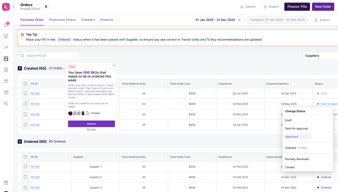Open the Compare date range selector
Image resolution: width=338 pixels, height=192 pixels.
[278, 20]
